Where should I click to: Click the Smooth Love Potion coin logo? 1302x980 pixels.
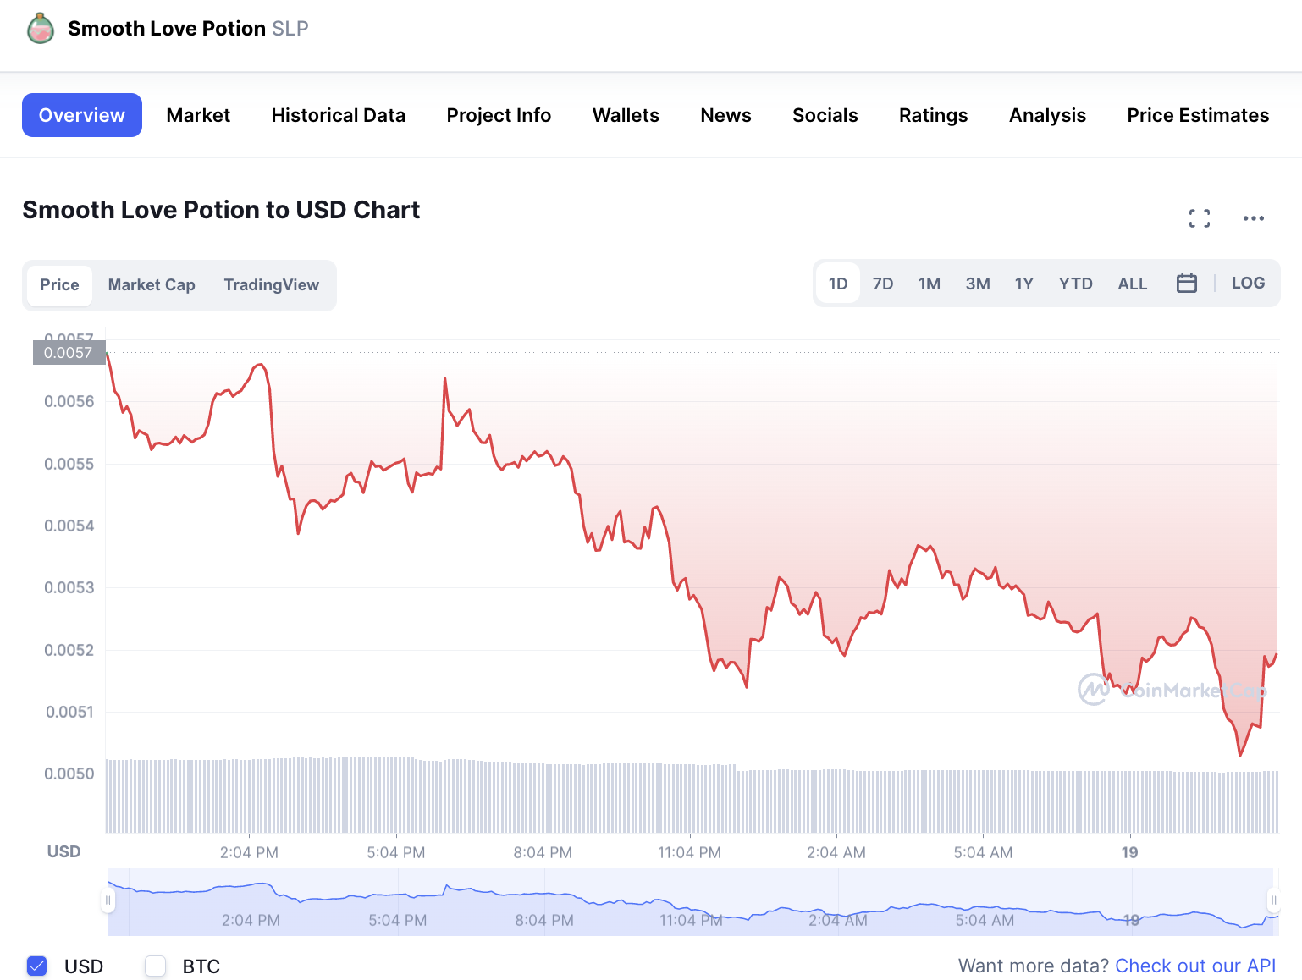[x=41, y=29]
